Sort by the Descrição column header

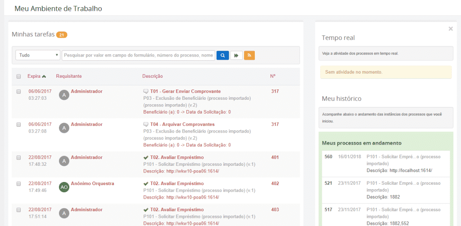click(x=153, y=76)
